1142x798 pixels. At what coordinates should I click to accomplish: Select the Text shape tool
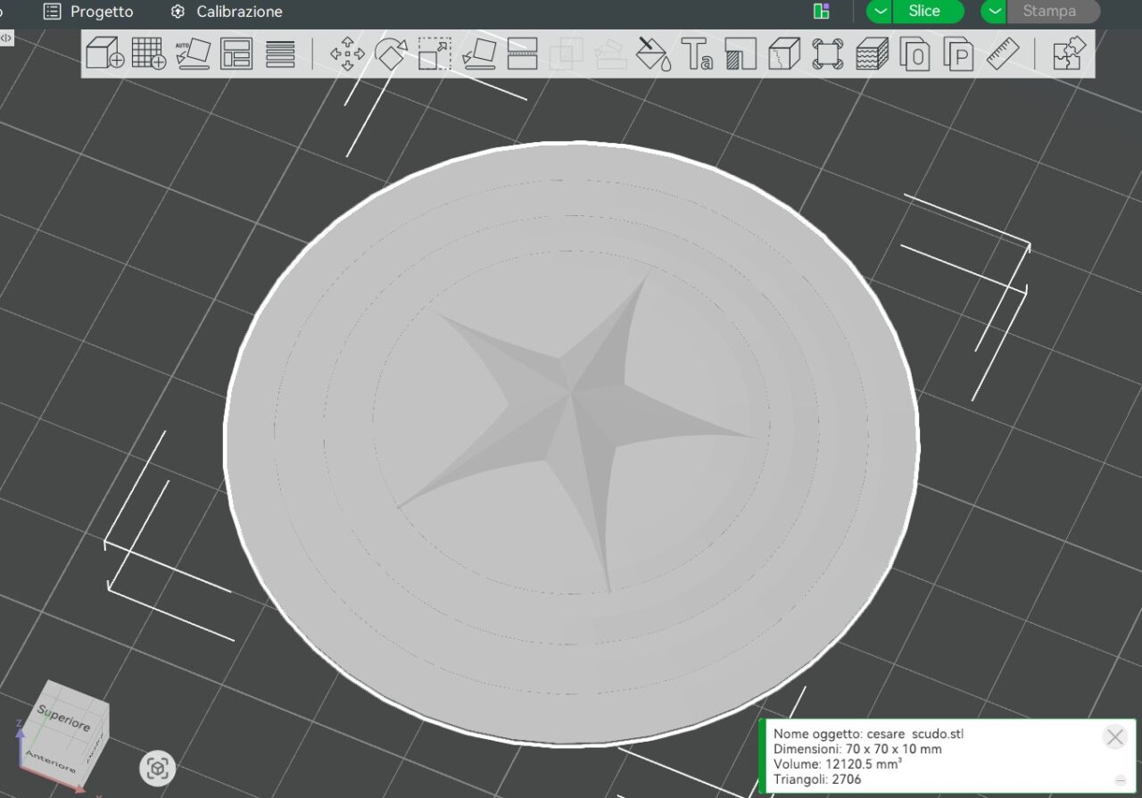click(697, 54)
